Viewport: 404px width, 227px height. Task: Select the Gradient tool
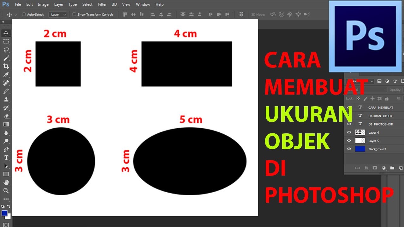(x=6, y=124)
